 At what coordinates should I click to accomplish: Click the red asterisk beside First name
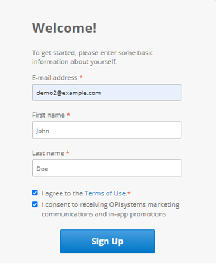(x=68, y=115)
